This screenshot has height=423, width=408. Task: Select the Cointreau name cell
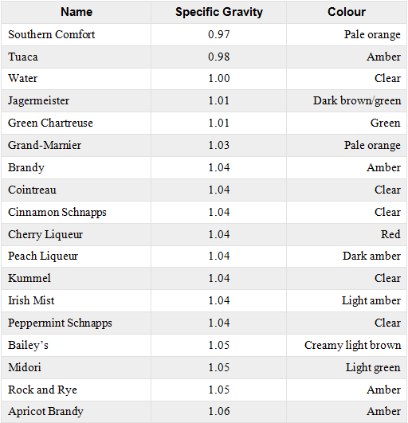click(76, 190)
